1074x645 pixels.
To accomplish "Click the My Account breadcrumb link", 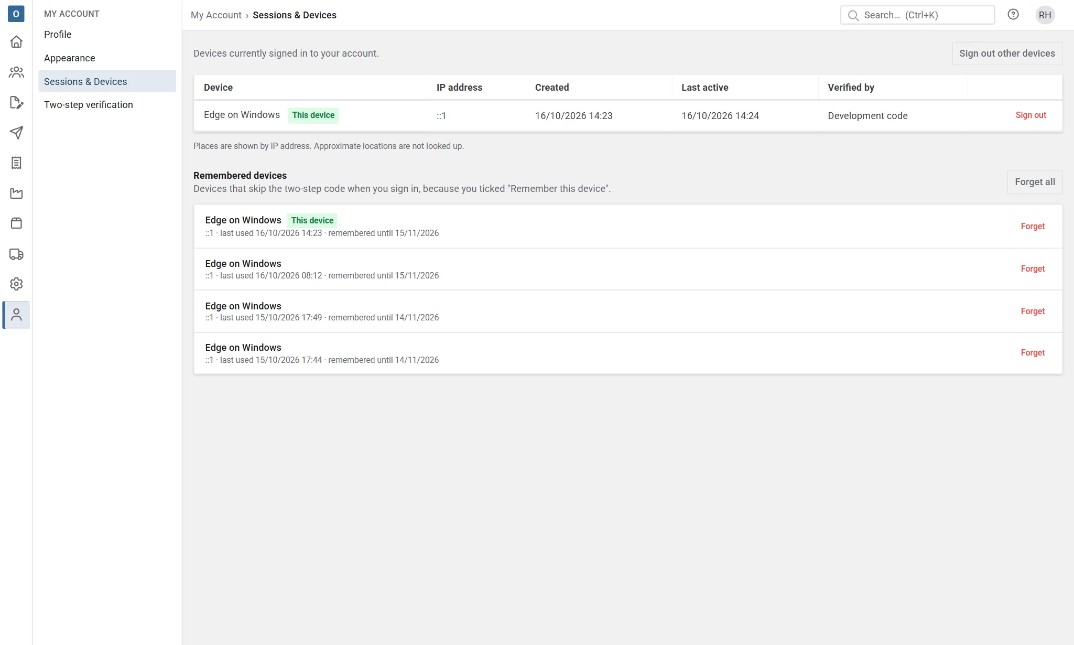I will point(216,15).
